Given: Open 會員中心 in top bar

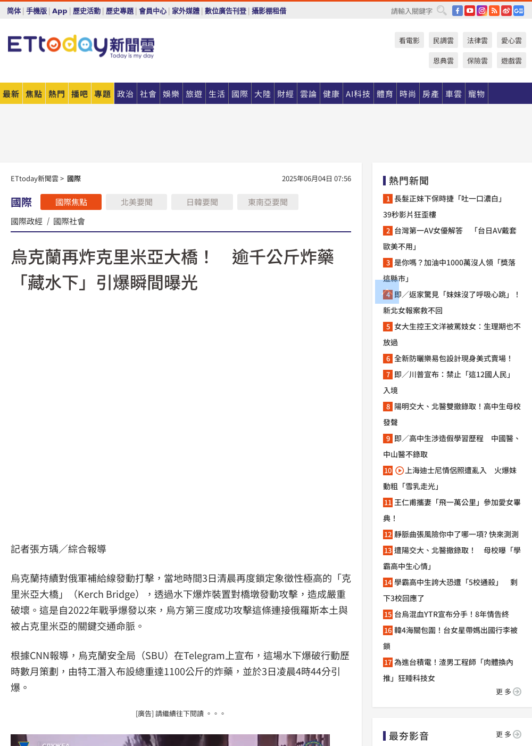Looking at the screenshot, I should 153,11.
